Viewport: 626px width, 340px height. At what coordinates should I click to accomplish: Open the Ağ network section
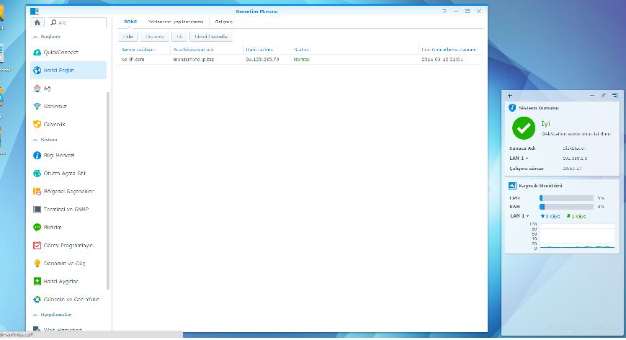click(47, 89)
